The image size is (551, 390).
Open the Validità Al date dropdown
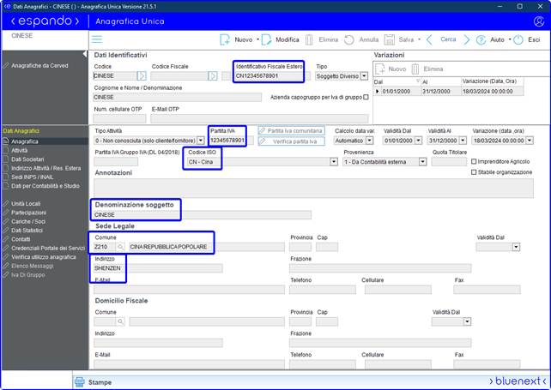[x=463, y=141]
